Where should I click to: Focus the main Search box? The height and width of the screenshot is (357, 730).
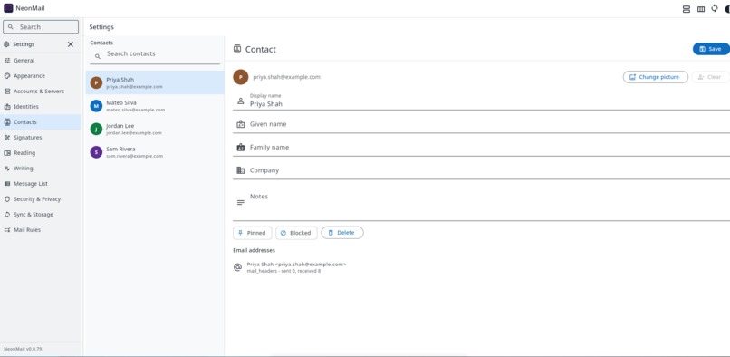[41, 27]
